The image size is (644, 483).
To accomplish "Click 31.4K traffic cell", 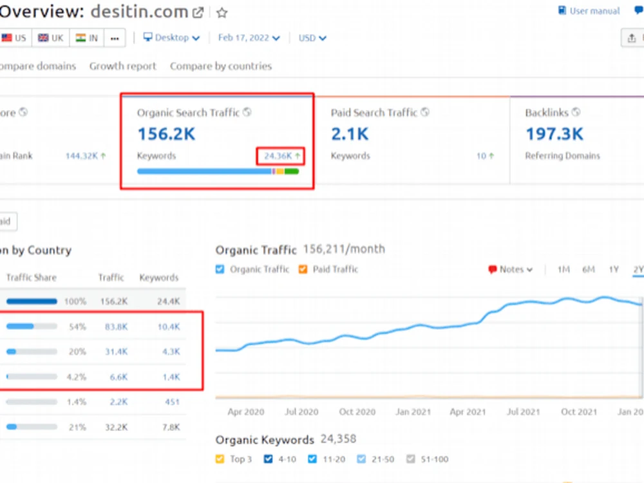I will point(116,352).
